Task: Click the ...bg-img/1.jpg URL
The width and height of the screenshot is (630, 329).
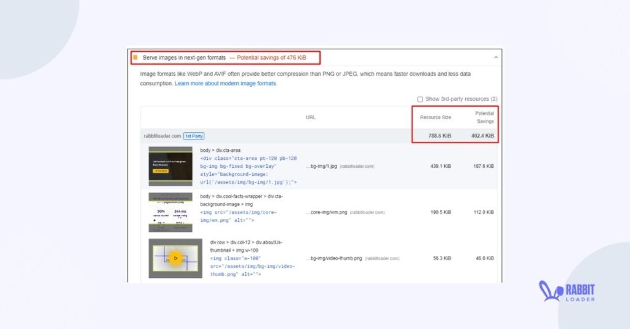Action: pos(321,166)
